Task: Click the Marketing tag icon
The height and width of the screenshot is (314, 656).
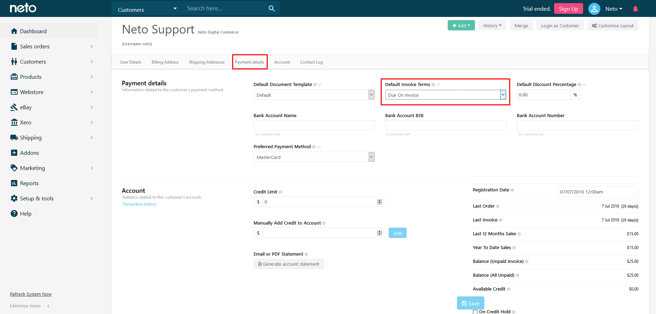Action: (14, 168)
